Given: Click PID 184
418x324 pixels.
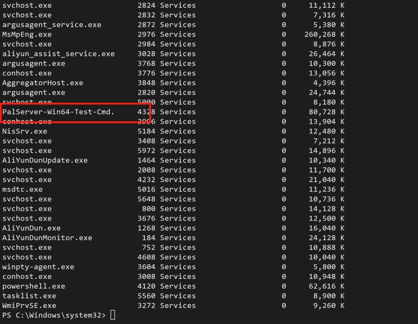Looking at the screenshot, I should [x=149, y=238].
